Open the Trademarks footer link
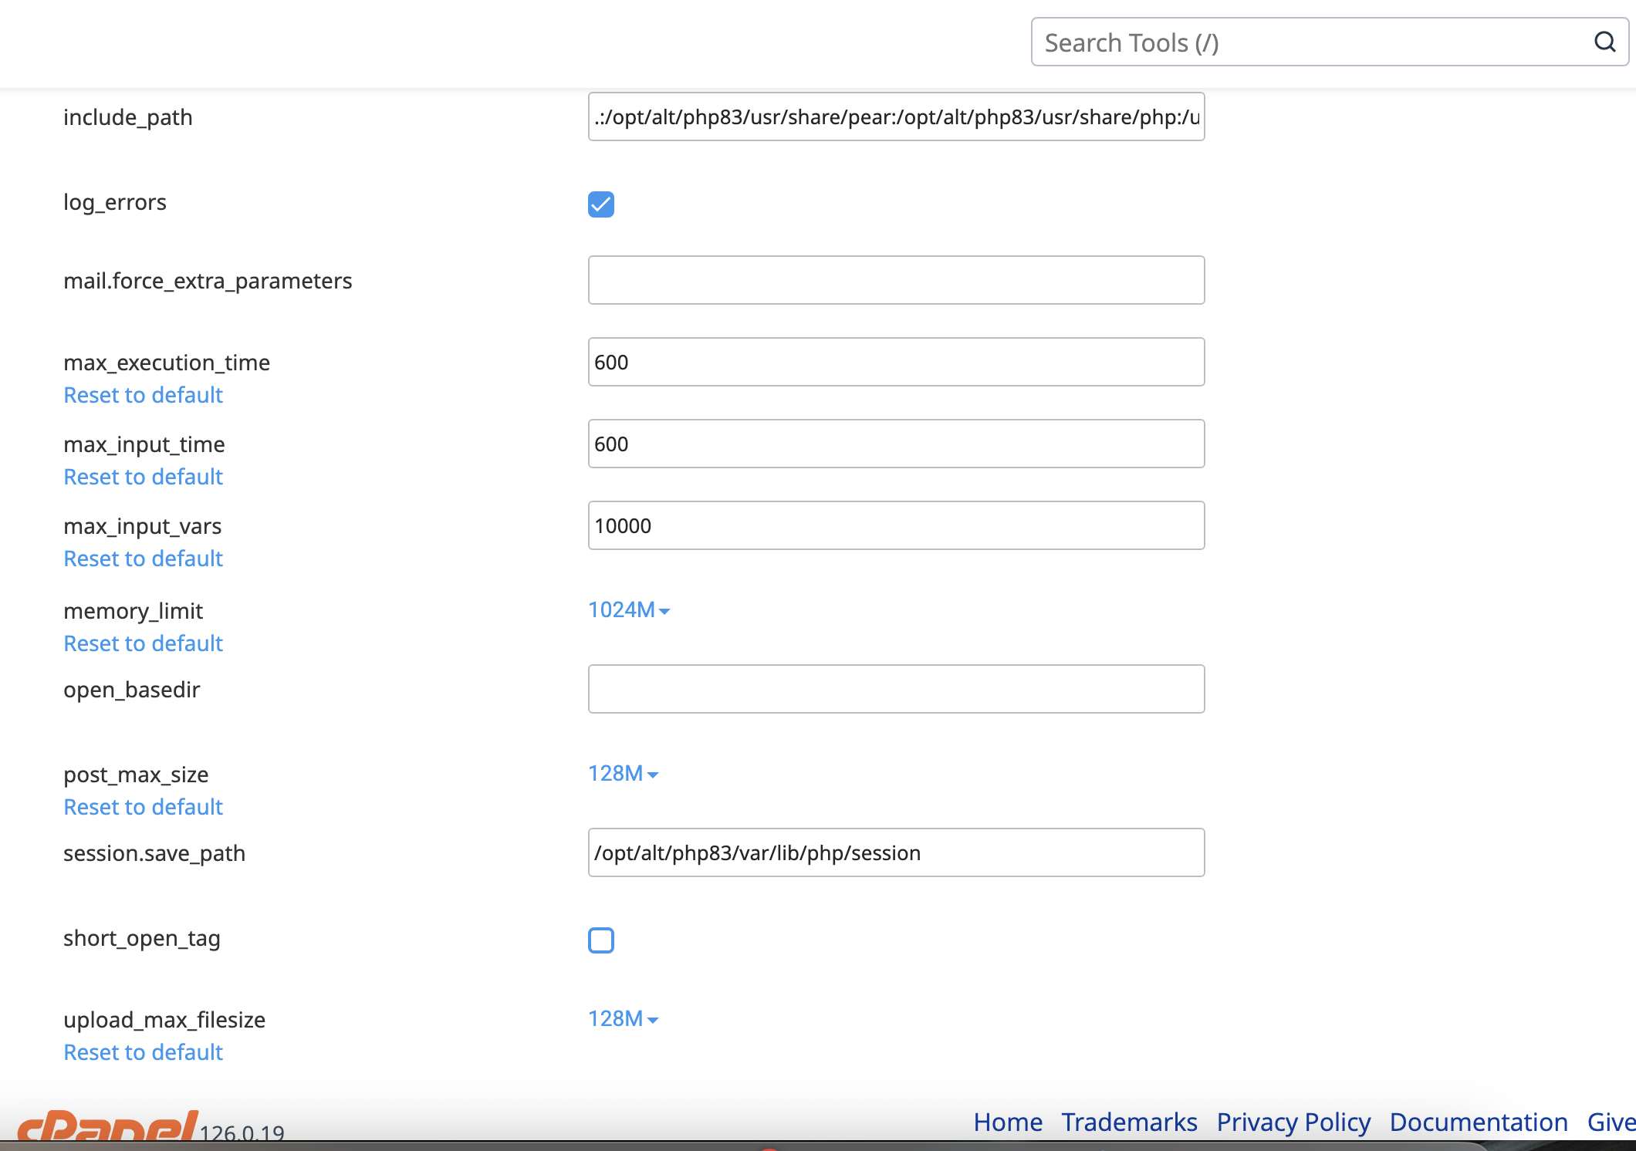1636x1151 pixels. 1129,1122
